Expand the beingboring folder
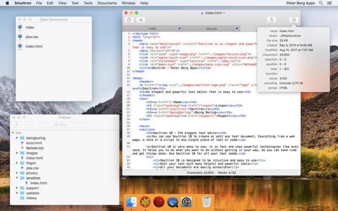 17,138
